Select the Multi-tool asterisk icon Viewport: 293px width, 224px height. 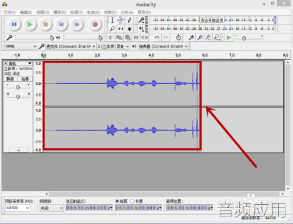coord(130,29)
